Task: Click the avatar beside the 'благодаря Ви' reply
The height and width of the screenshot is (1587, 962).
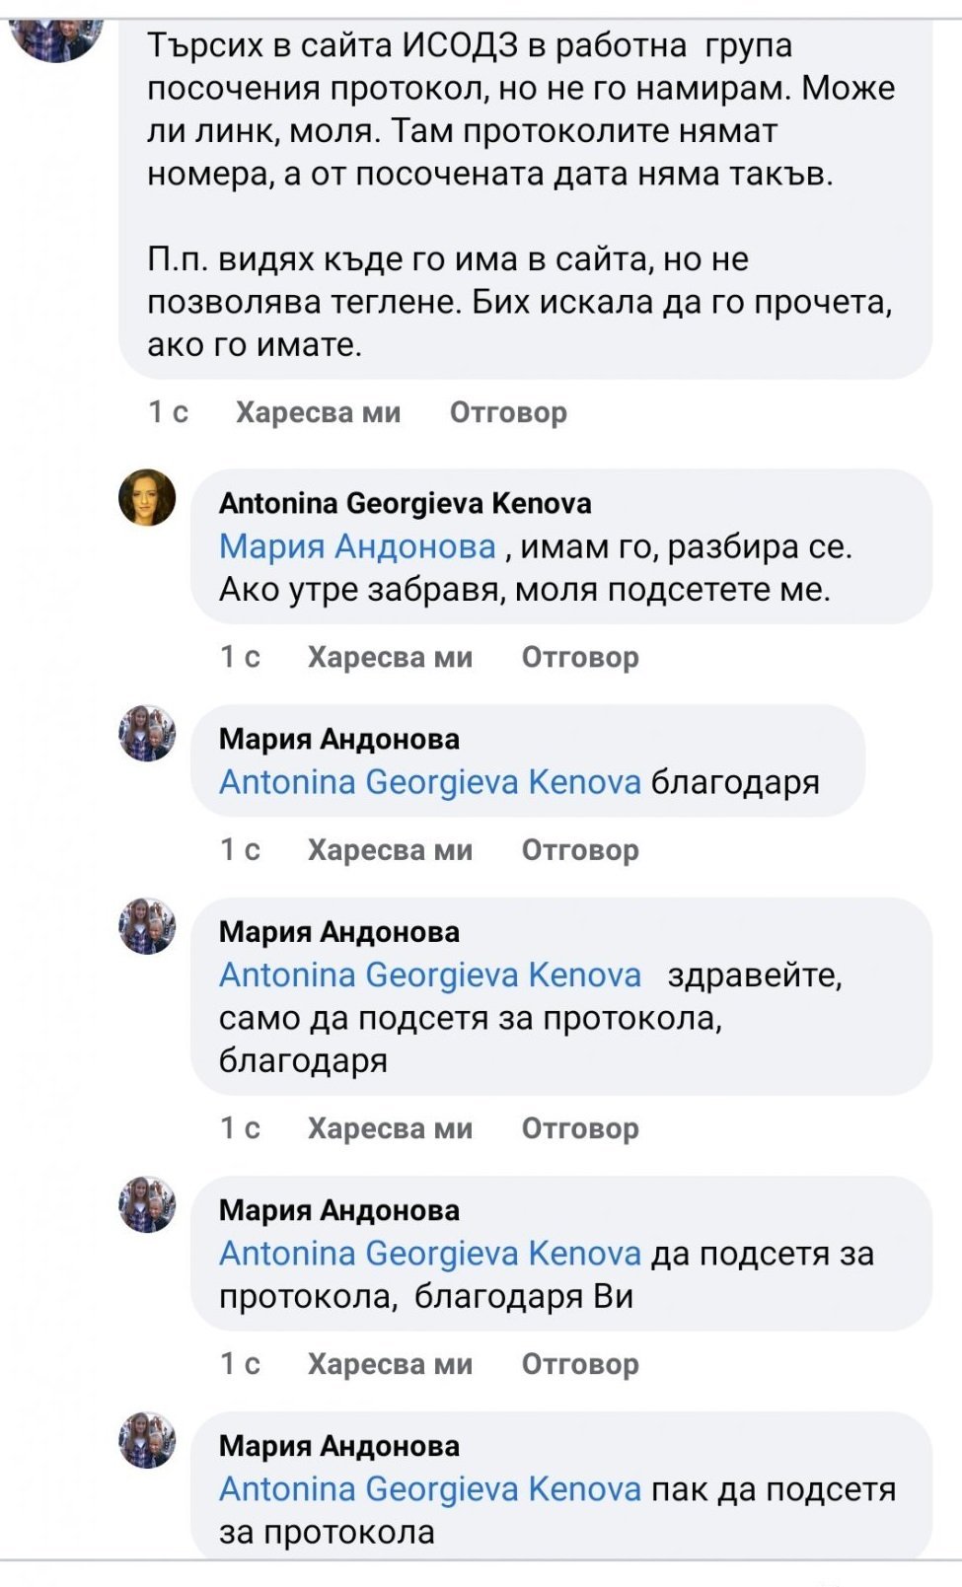Action: [x=147, y=1204]
